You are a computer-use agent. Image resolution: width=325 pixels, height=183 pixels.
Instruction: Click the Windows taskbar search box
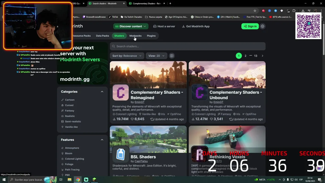tap(33, 180)
